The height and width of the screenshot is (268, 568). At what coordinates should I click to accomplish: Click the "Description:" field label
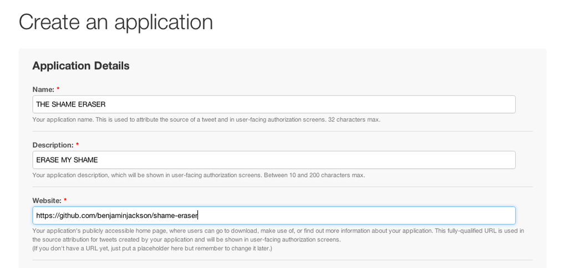tap(53, 145)
